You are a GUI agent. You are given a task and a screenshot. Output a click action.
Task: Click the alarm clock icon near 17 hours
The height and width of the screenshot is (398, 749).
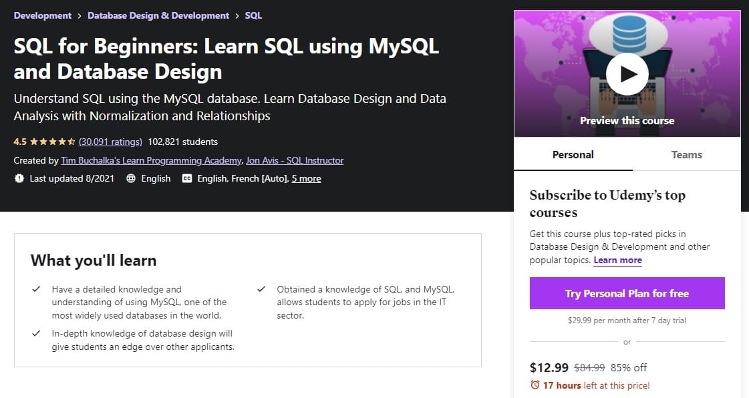pos(535,385)
